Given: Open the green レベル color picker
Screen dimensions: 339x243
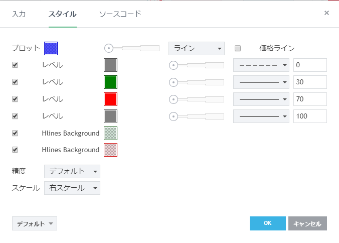Looking at the screenshot, I should tap(110, 82).
